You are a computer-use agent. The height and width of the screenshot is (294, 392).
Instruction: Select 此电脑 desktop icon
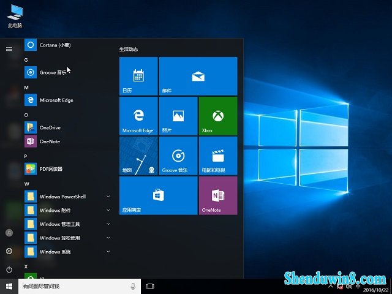tap(15, 17)
